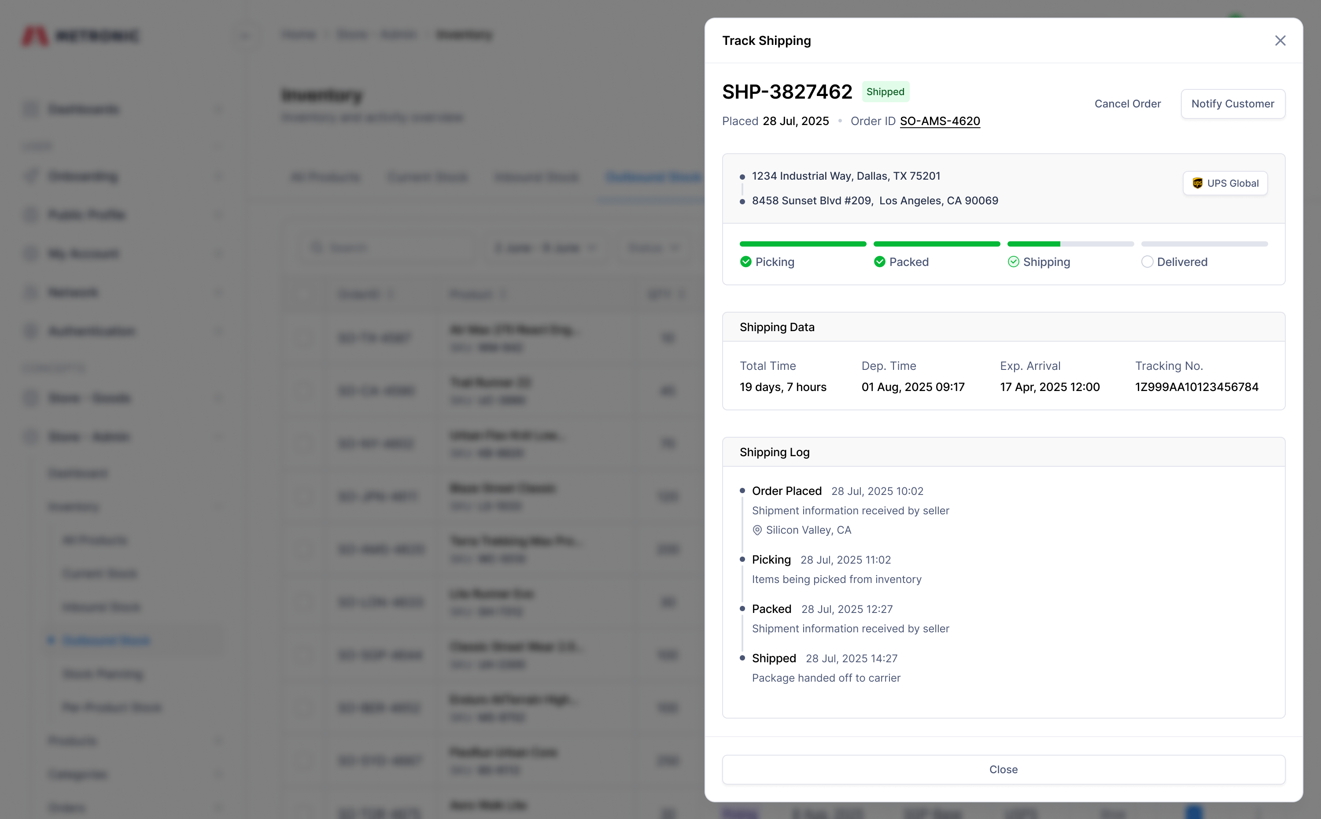Close the Track Shipping panel with X

coord(1280,41)
